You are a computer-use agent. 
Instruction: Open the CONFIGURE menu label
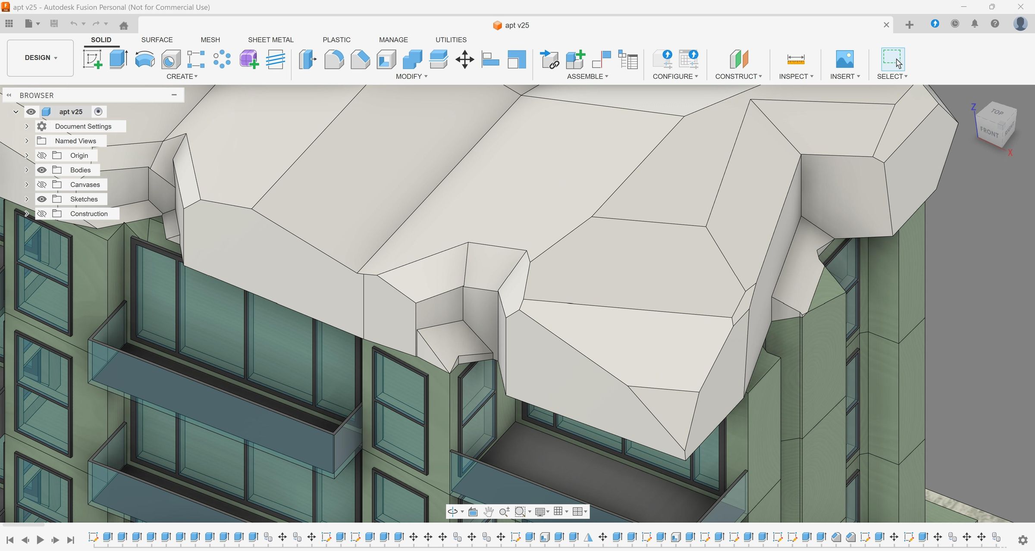pos(675,76)
